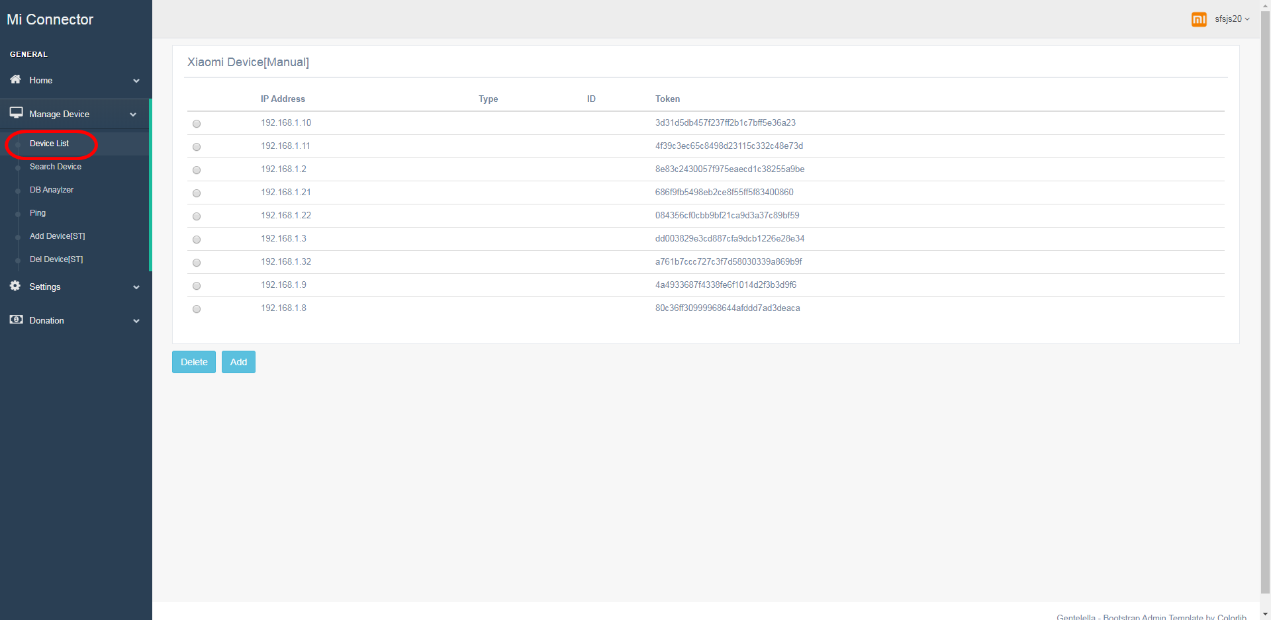This screenshot has height=620, width=1271.
Task: Click IP address 192.168.1.32
Action: pyautogui.click(x=286, y=261)
